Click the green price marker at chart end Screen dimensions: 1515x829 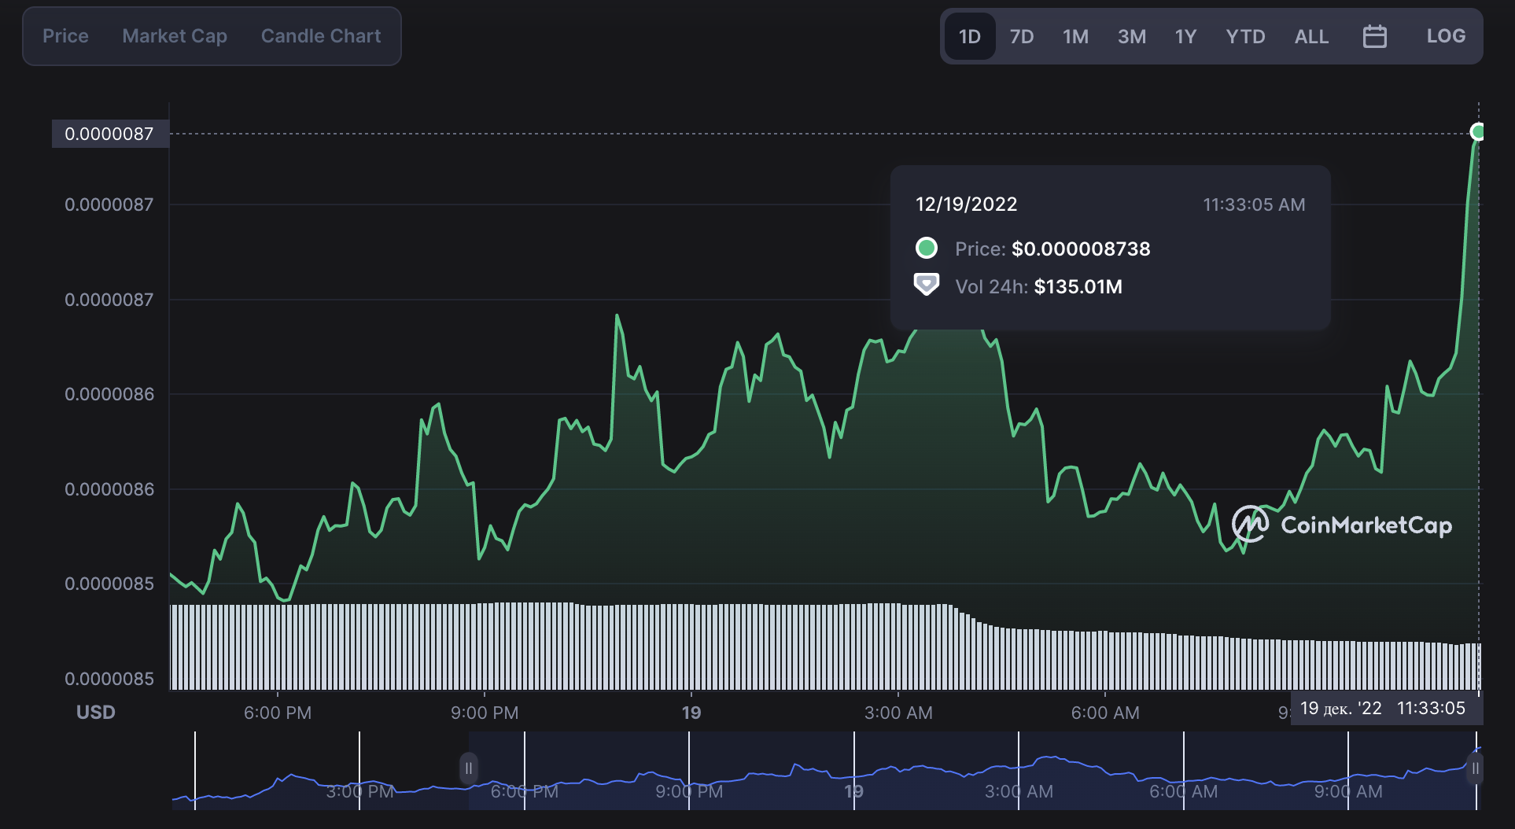pos(1477,132)
